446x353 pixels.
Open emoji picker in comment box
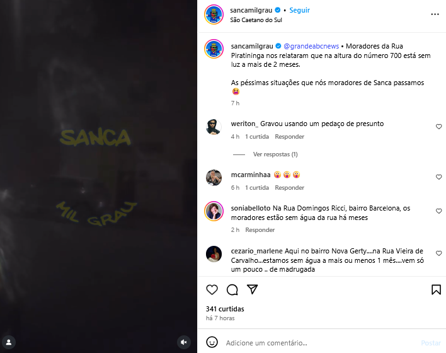click(x=212, y=342)
